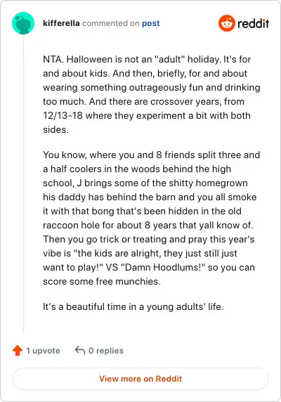
Task: Click the "reddit" wordmark text
Action: click(254, 24)
